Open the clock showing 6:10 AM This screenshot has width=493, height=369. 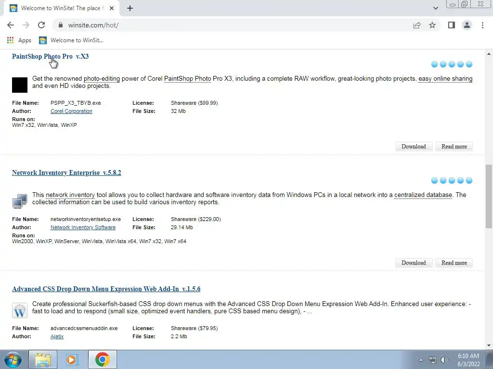coord(468,360)
